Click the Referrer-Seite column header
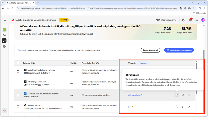The height and width of the screenshot is (117, 208). pyautogui.click(x=29, y=63)
